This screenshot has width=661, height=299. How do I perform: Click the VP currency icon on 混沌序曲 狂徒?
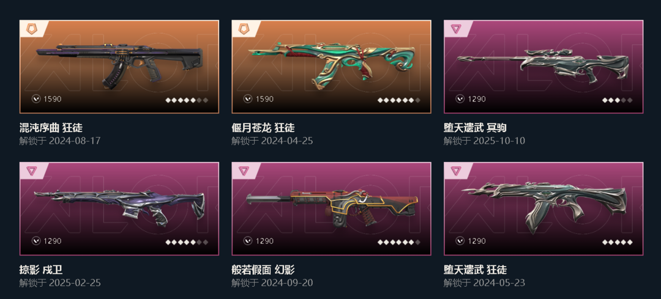36,100
